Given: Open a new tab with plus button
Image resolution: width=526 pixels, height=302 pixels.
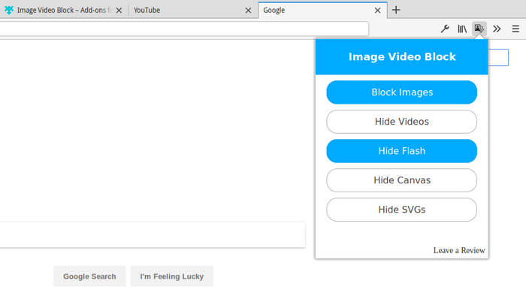Looking at the screenshot, I should point(396,10).
